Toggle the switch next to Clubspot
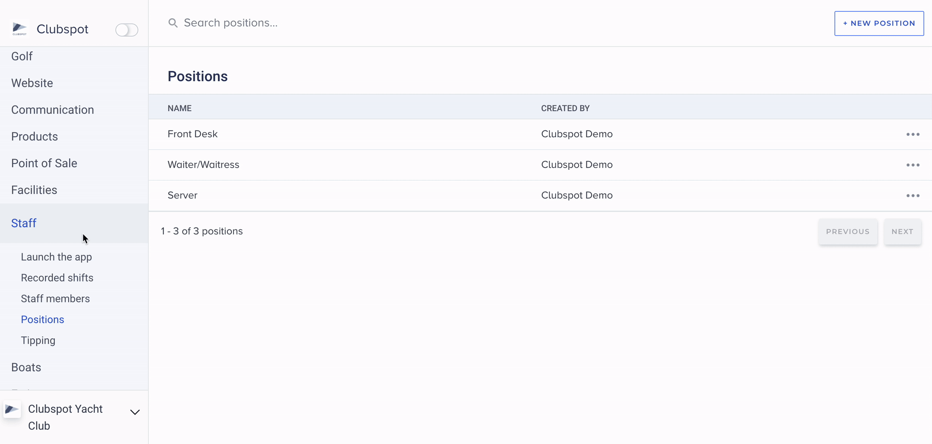The width and height of the screenshot is (932, 444). pyautogui.click(x=126, y=30)
